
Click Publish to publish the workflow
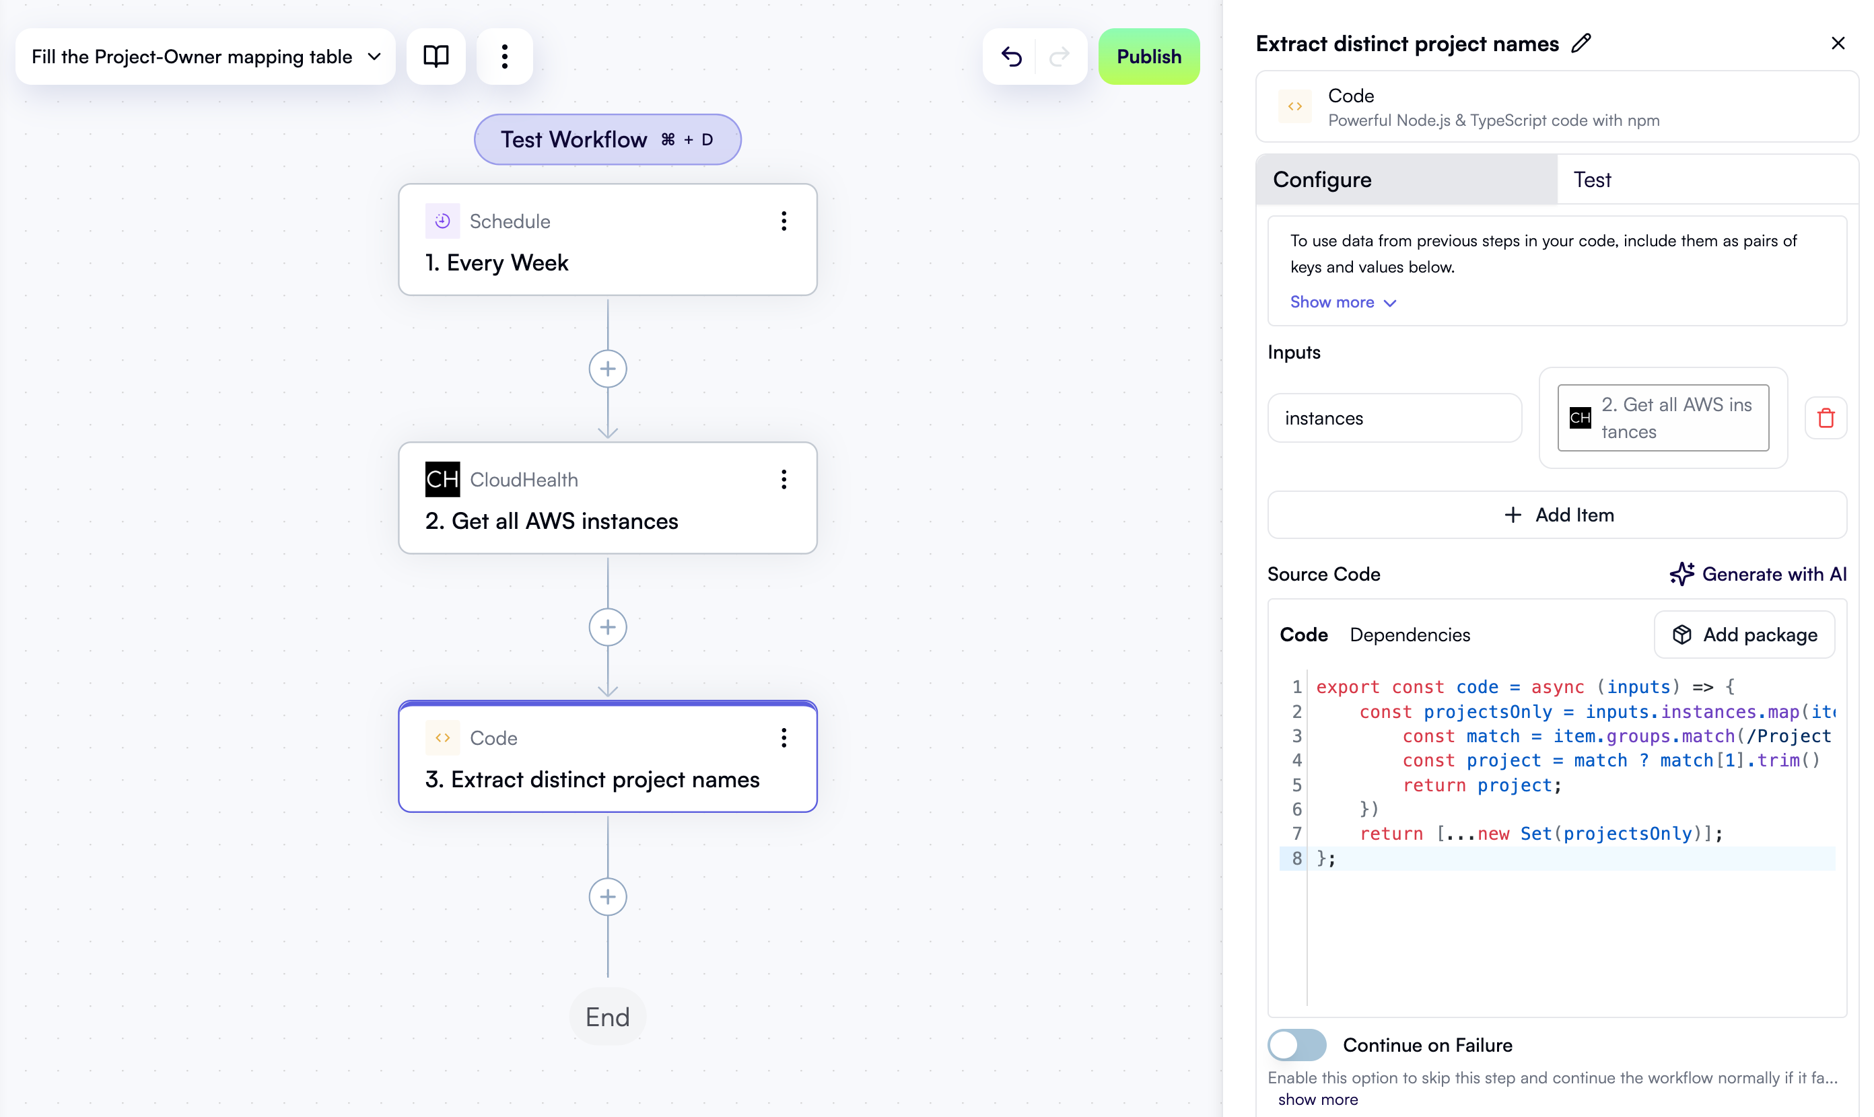[1149, 56]
